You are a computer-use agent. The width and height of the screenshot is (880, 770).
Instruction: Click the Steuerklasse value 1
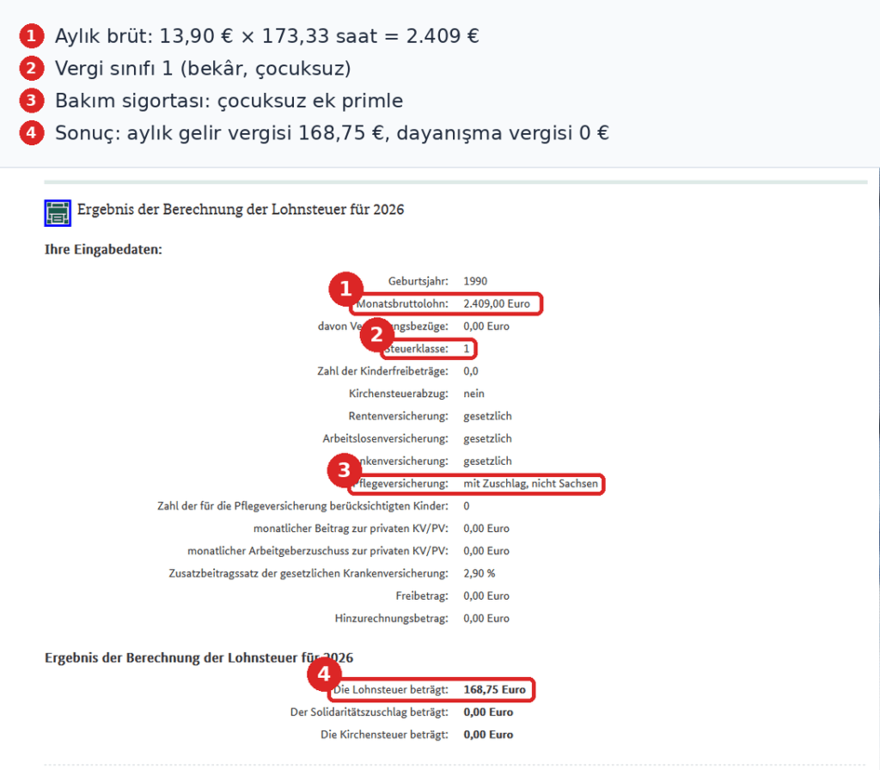(467, 349)
